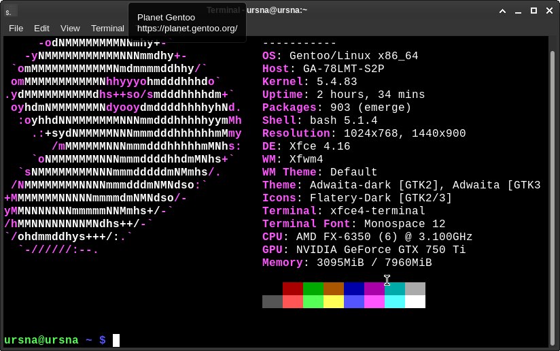560x351 pixels.
Task: Click the 'Memory: 3095MiB / 7960MiB' line
Action: tap(347, 263)
